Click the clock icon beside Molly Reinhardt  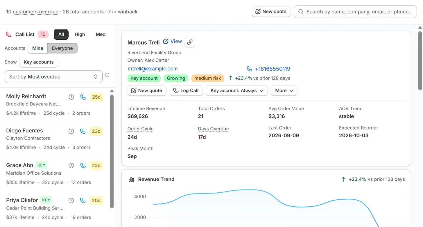tap(71, 97)
